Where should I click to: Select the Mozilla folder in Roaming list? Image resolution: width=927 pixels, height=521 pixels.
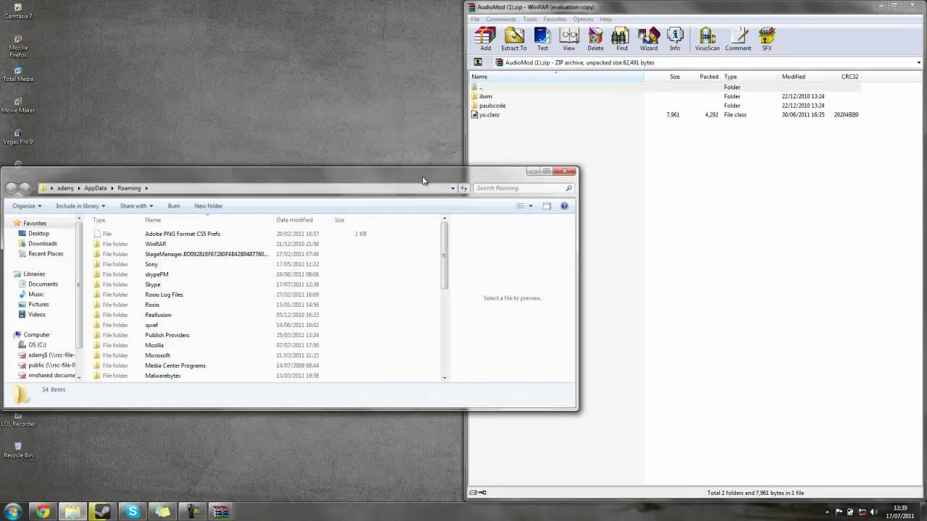point(154,345)
